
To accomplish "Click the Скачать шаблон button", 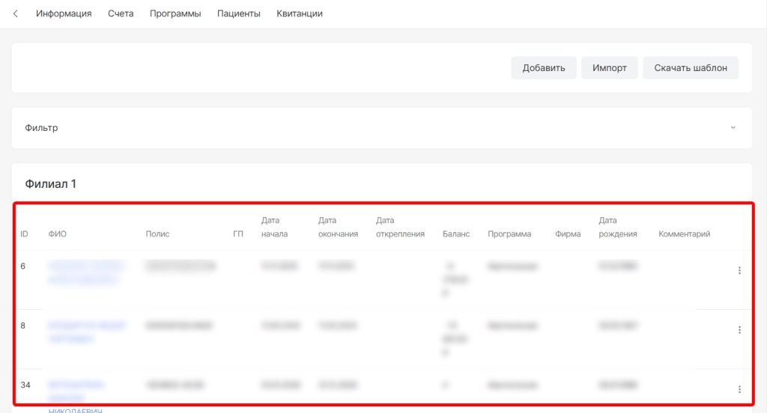I will coord(690,67).
